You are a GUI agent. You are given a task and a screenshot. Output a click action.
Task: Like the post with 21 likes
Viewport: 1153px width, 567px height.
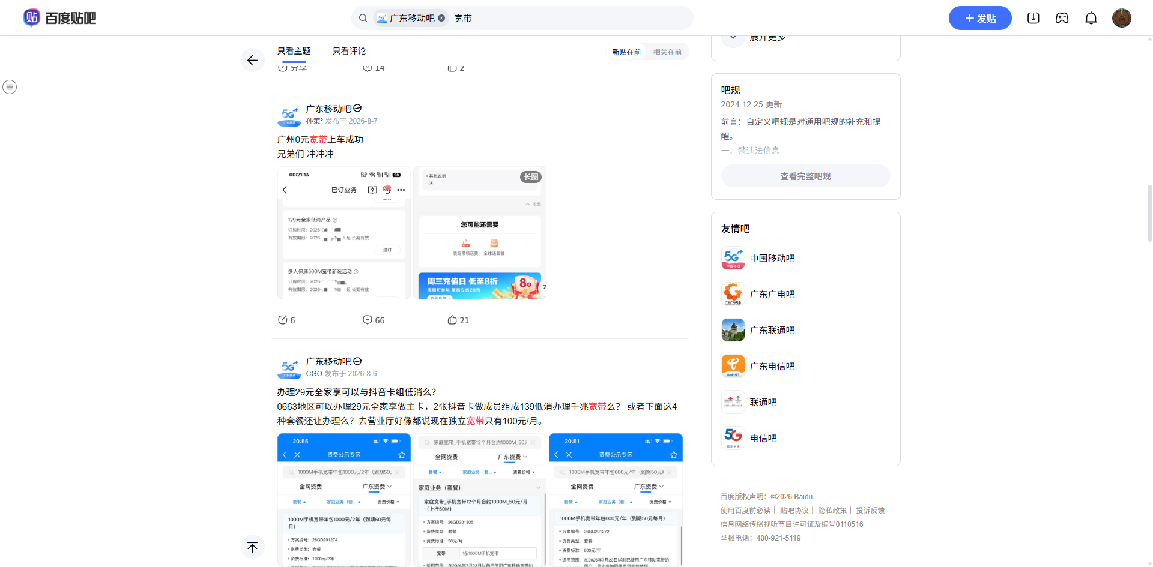pos(458,320)
